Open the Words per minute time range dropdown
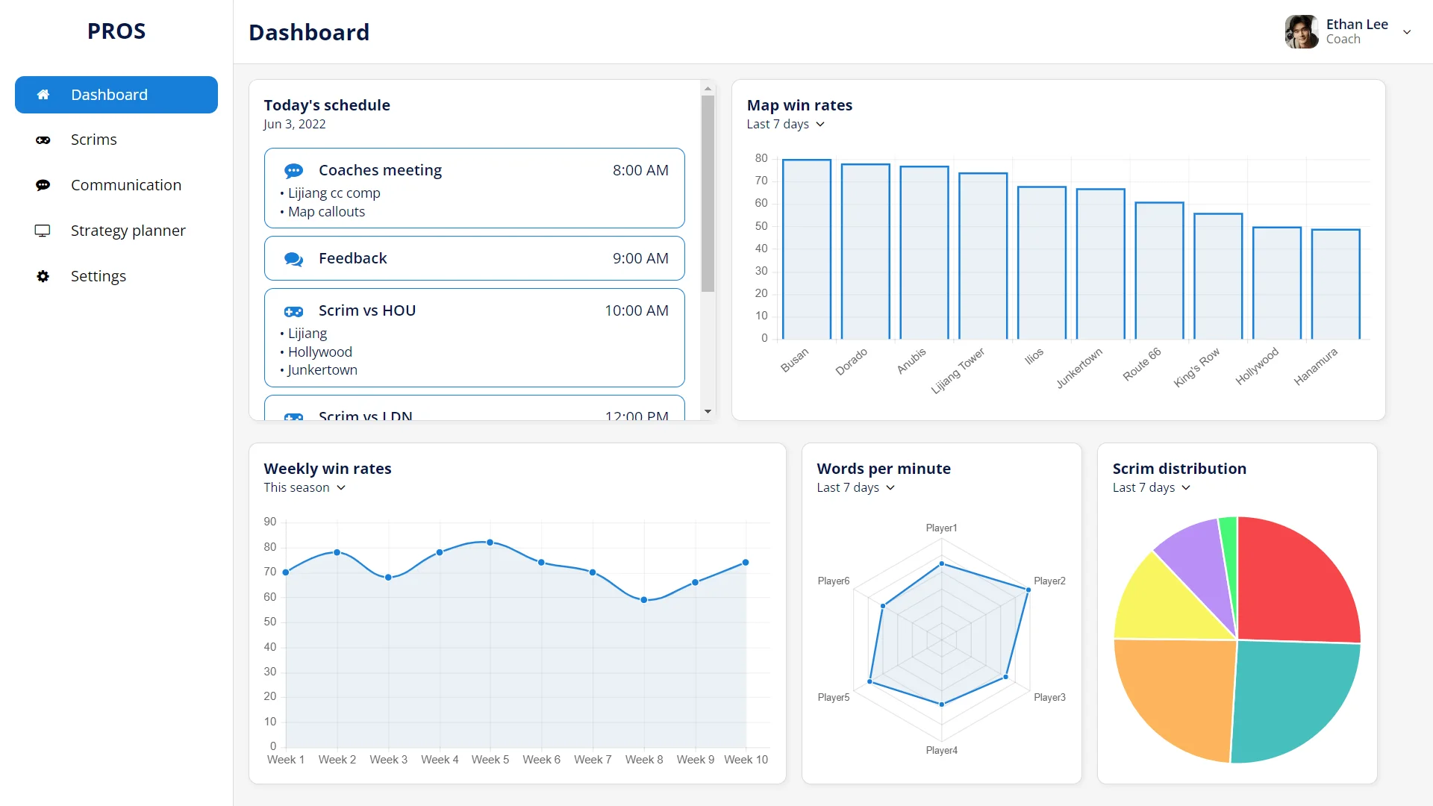Viewport: 1433px width, 806px height. [855, 487]
